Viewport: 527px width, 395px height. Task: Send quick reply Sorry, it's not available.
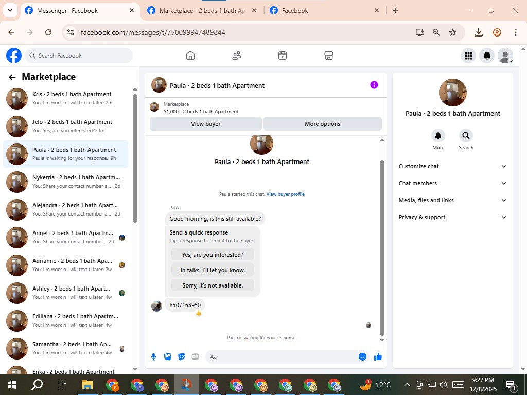[x=213, y=285]
